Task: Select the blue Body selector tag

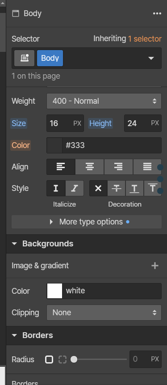Action: 50,58
